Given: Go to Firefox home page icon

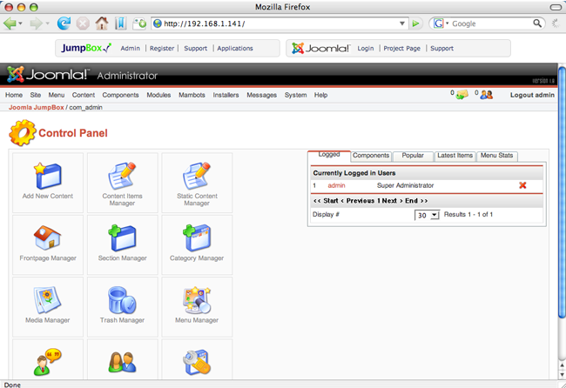Looking at the screenshot, I should [102, 23].
